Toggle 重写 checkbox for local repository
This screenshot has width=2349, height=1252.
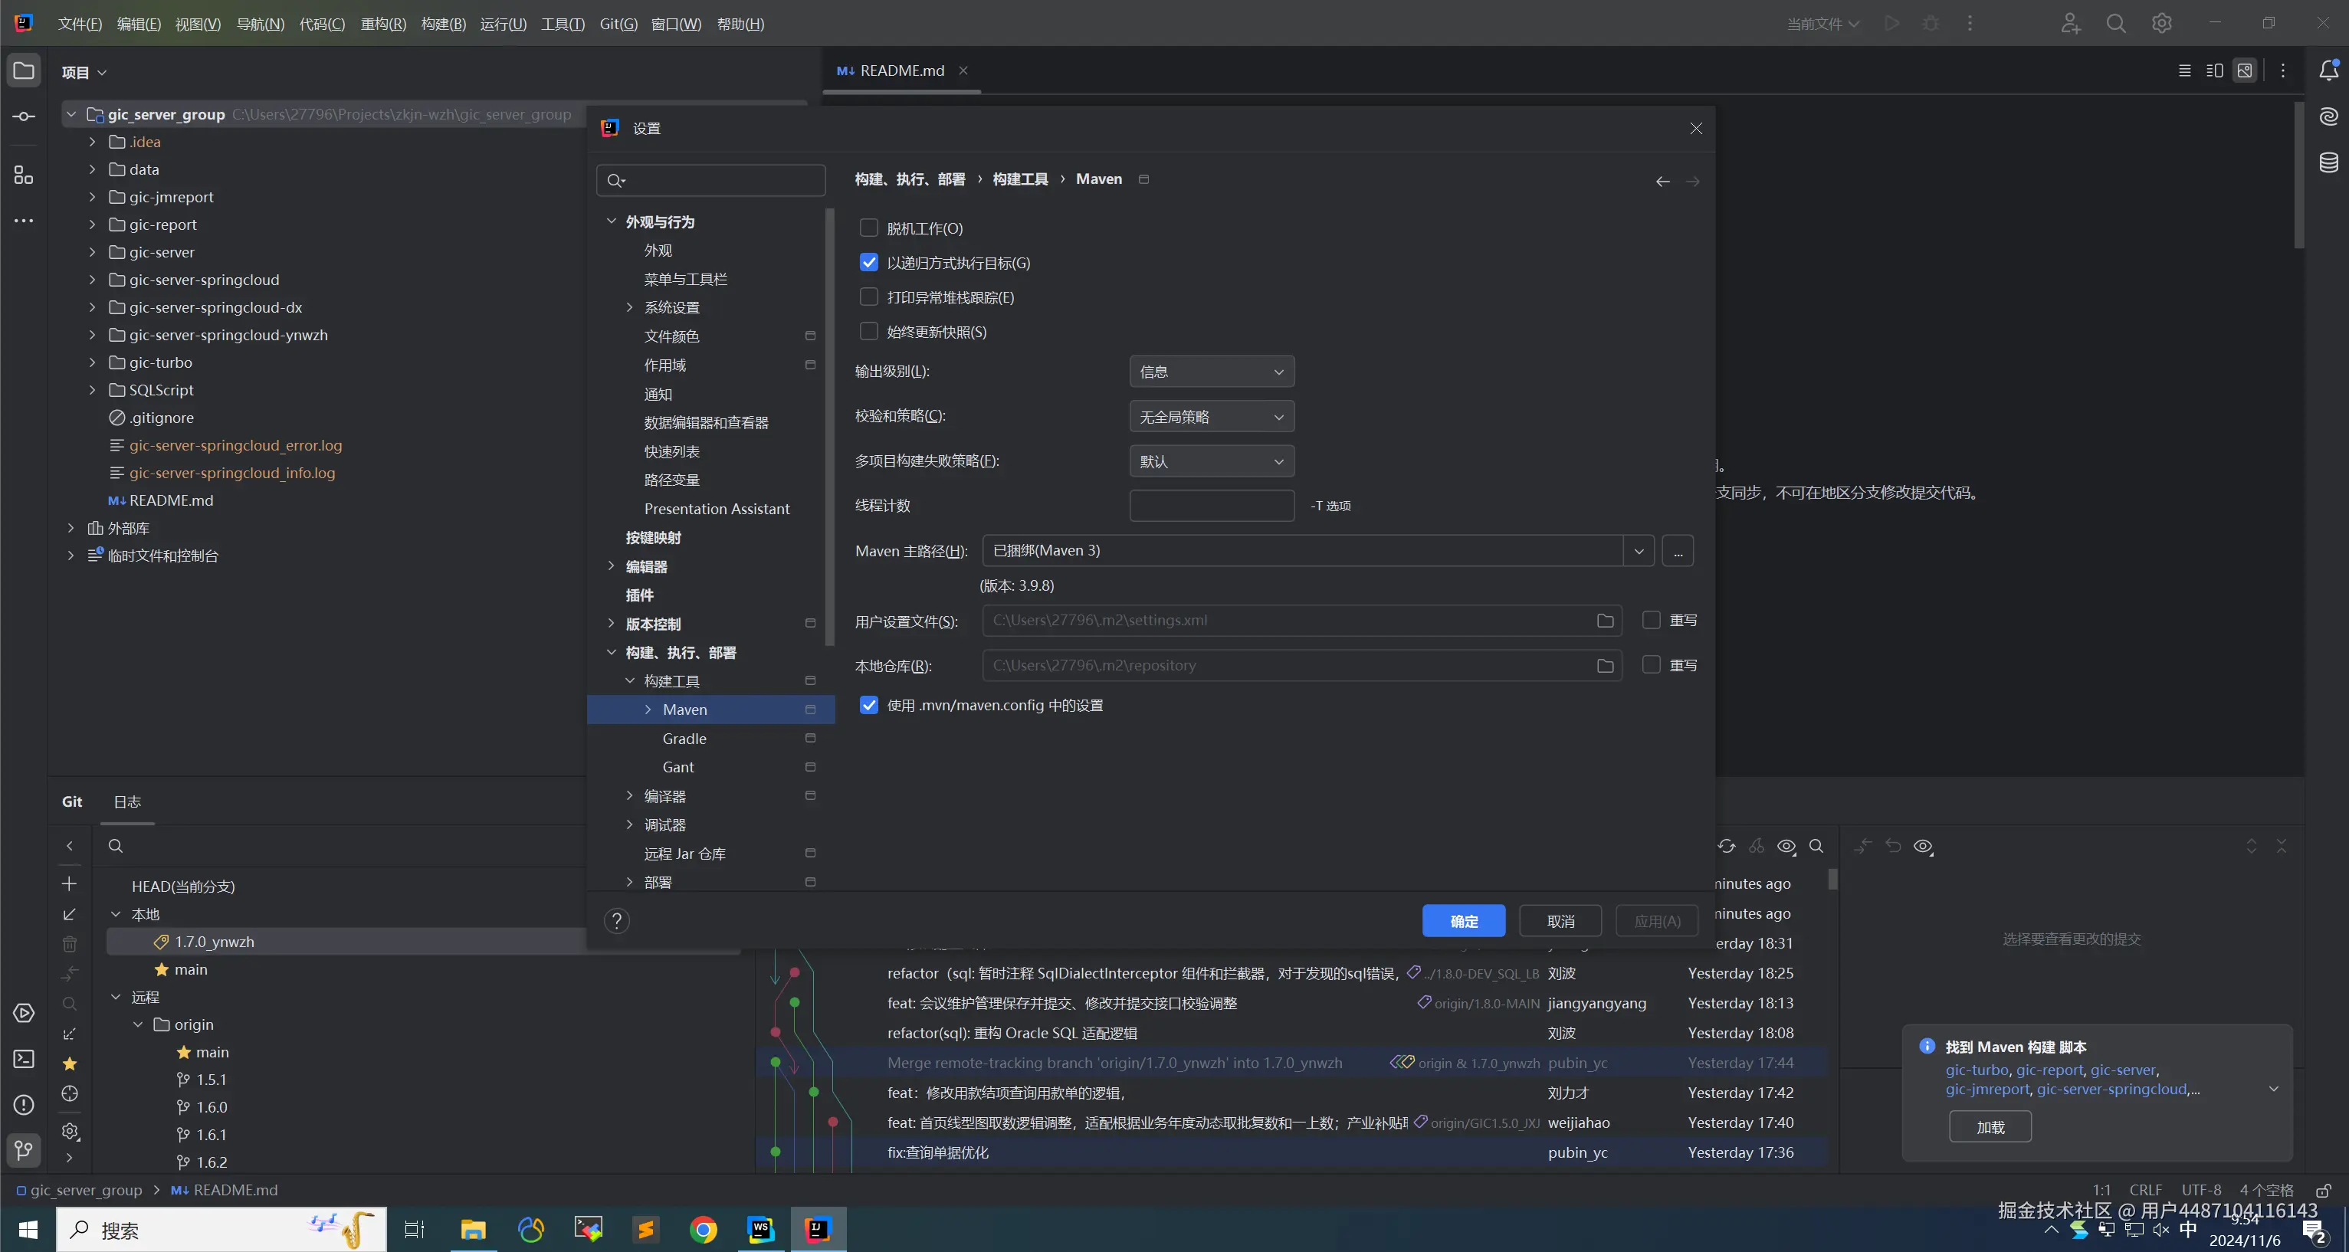tap(1651, 665)
